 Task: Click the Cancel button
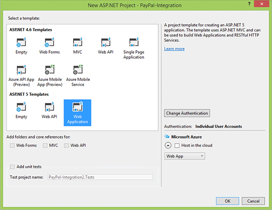(x=253, y=201)
